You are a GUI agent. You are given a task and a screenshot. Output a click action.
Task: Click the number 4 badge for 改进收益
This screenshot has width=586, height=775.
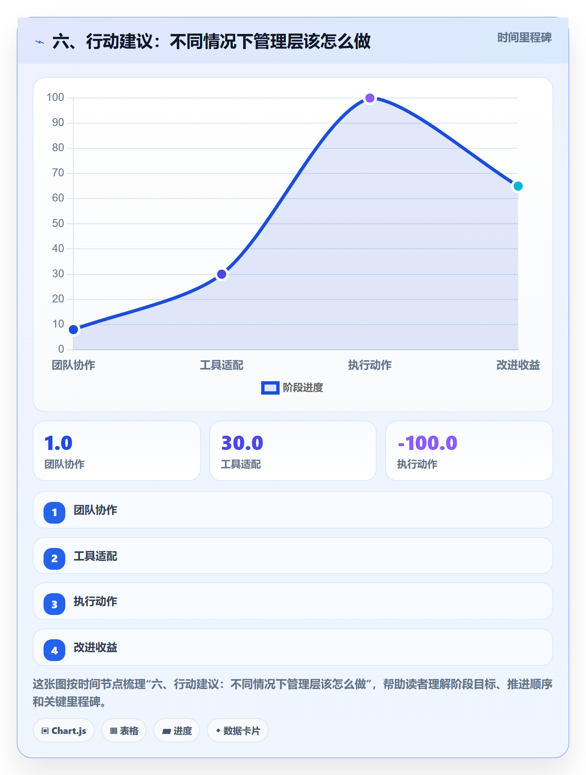[54, 650]
